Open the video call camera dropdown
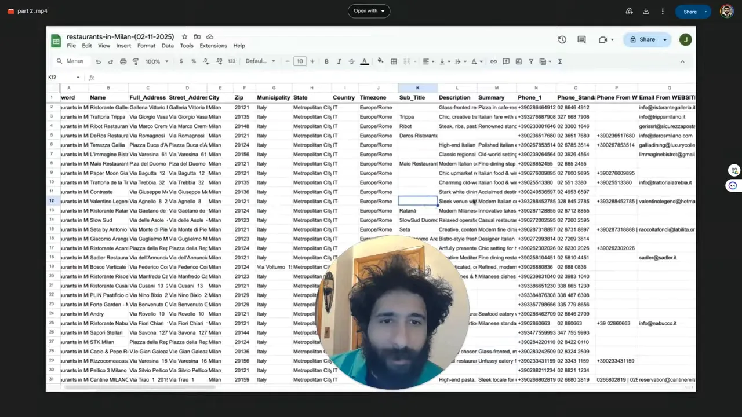The width and height of the screenshot is (742, 417). [x=613, y=39]
